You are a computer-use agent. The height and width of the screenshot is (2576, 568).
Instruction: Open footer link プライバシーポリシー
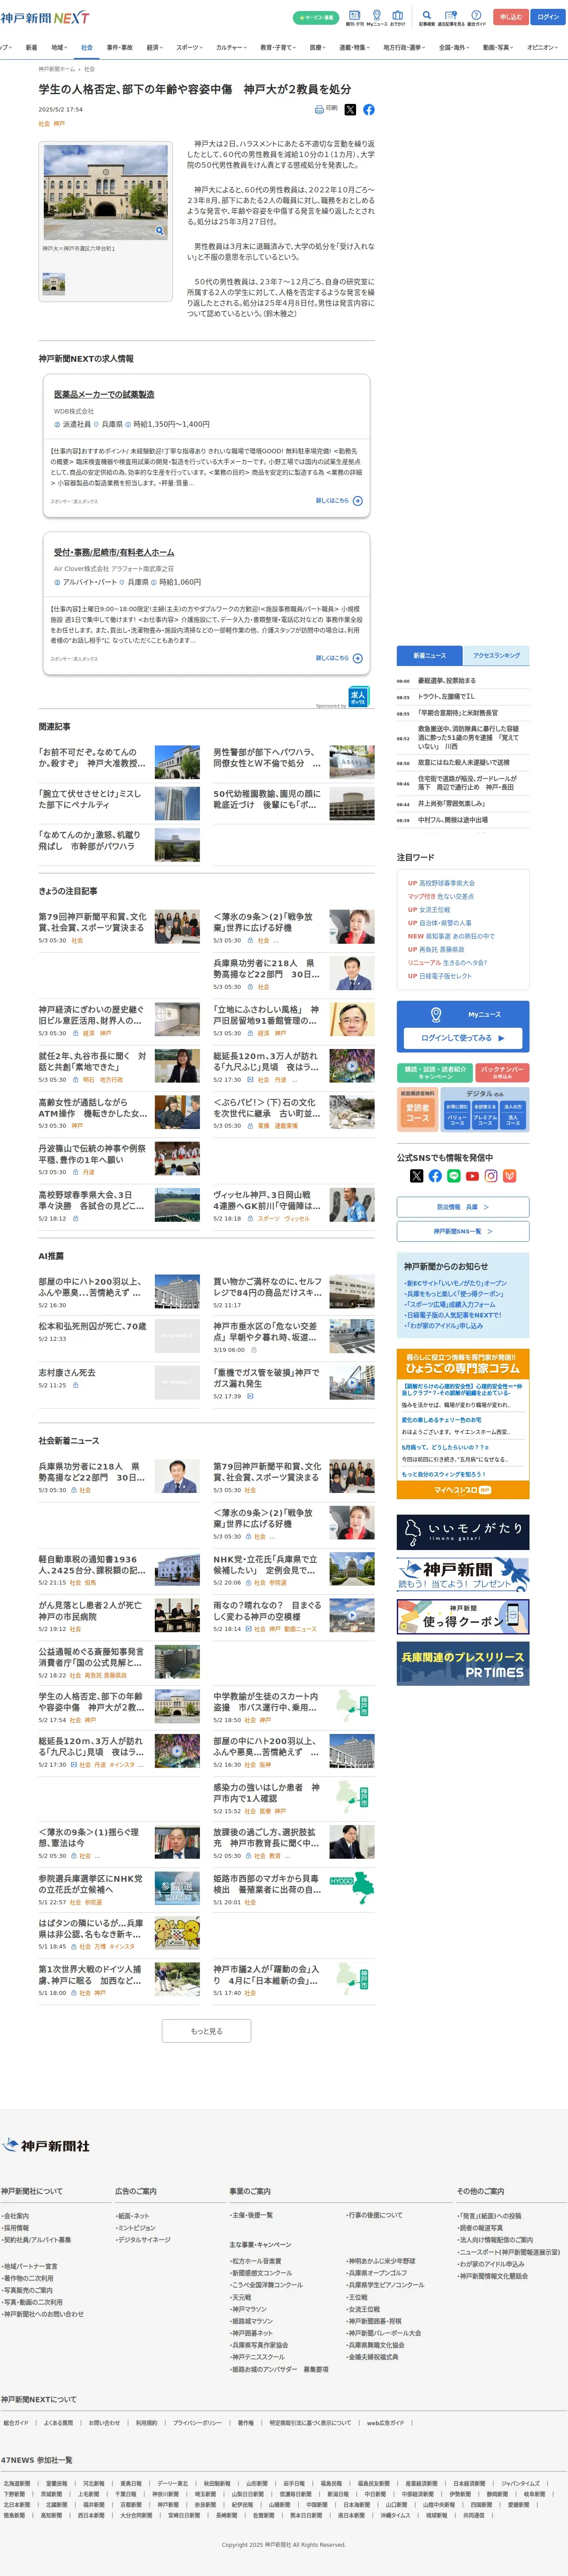[x=197, y=2423]
